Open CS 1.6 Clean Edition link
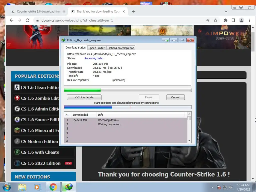The width and height of the screenshot is (256, 192). [40, 87]
